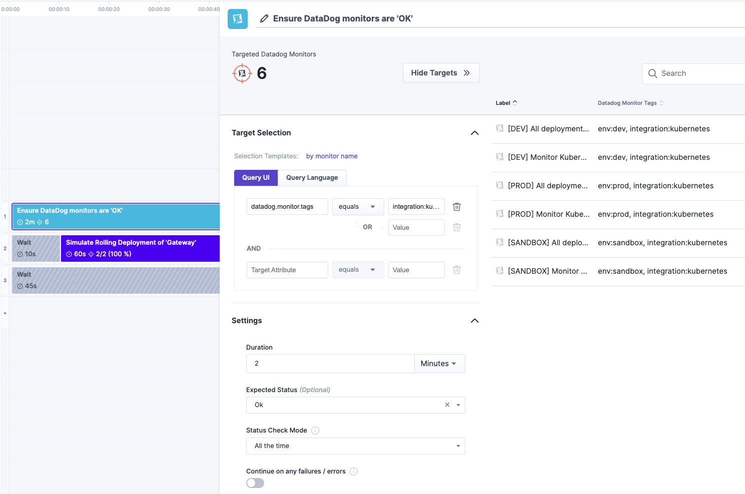Click 'env:sandbox, integration:kubernetes' in [SANDBOX] All row

pos(662,242)
